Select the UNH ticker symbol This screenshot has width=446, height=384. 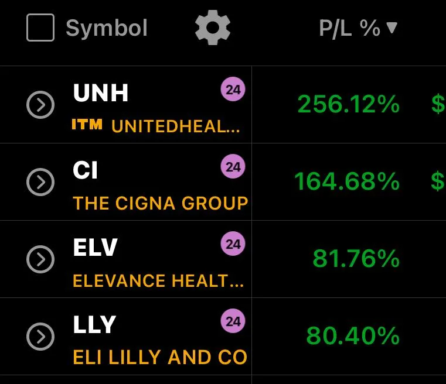point(101,92)
